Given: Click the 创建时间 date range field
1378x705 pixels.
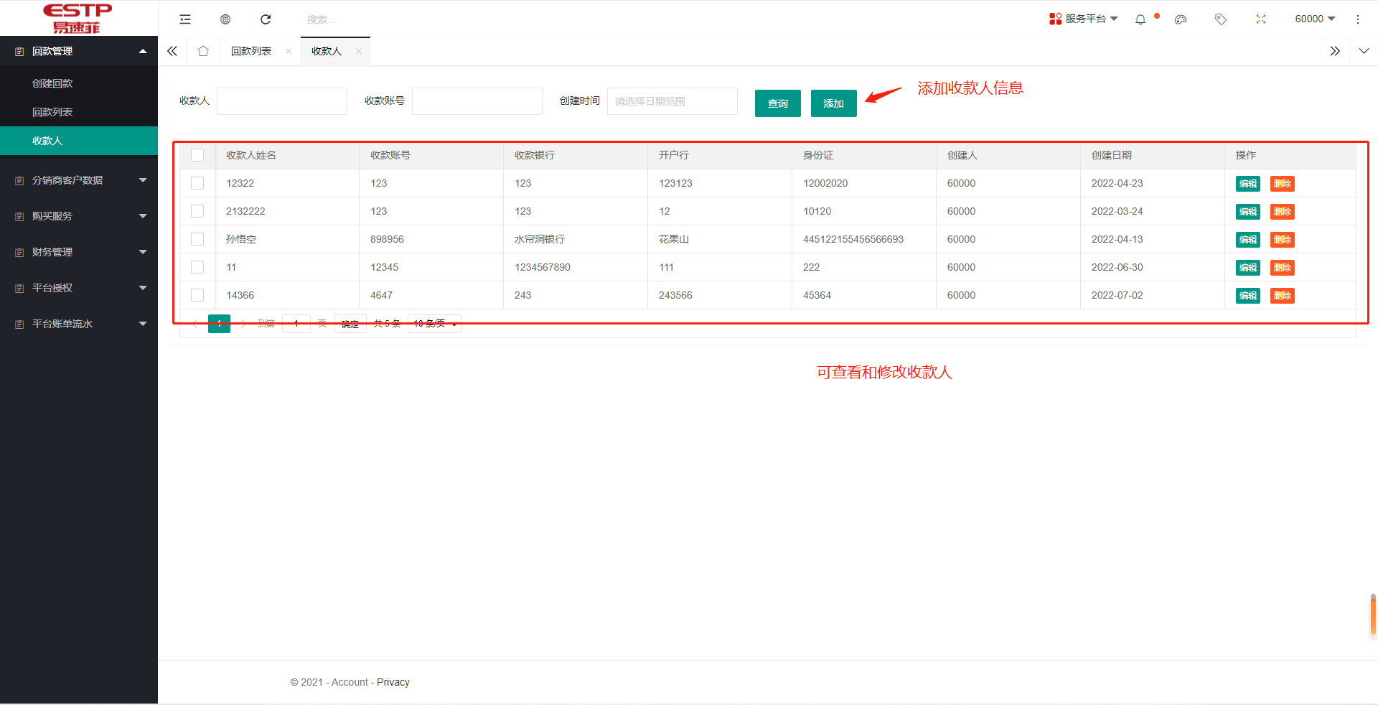Looking at the screenshot, I should 672,101.
